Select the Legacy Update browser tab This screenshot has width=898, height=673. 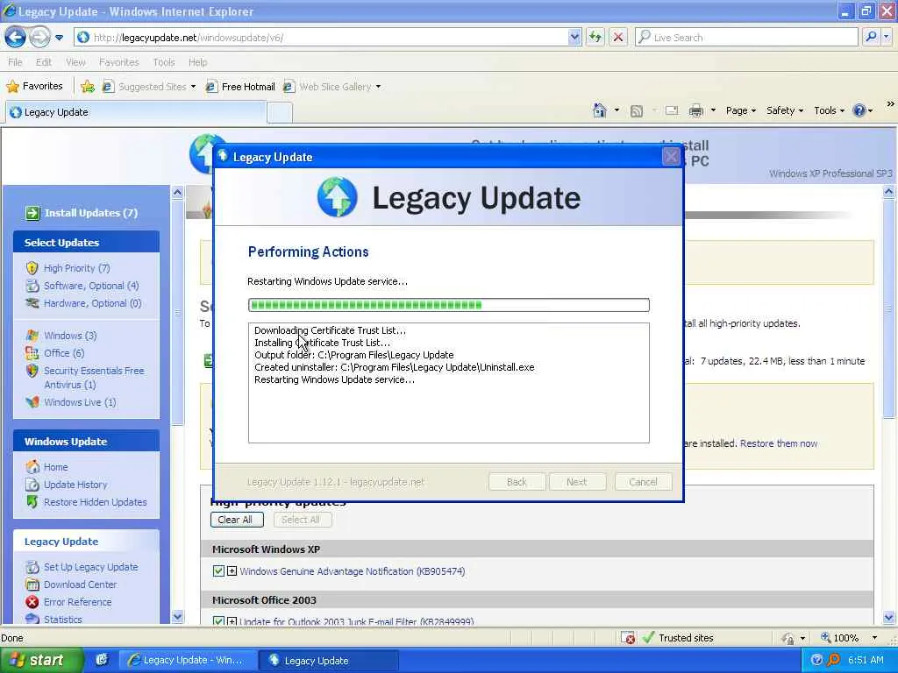coord(136,112)
